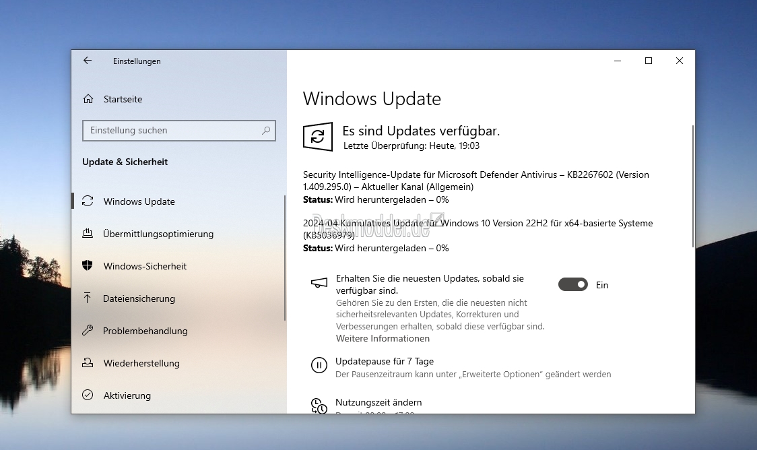Click the Windows-Sicherheit shield icon

pyautogui.click(x=88, y=265)
